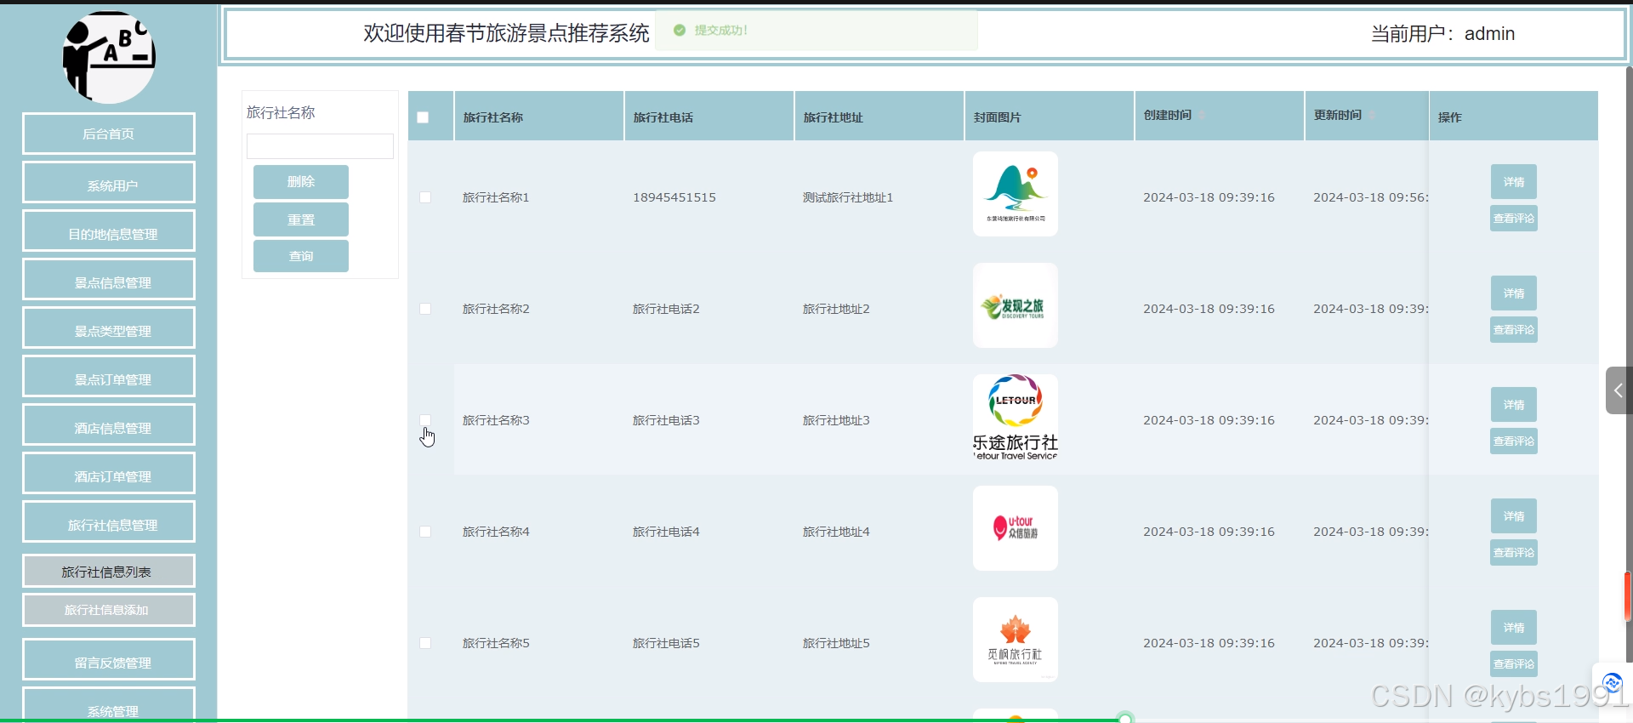This screenshot has width=1633, height=723.
Task: Expand 景点订单管理 menu
Action: click(x=109, y=376)
